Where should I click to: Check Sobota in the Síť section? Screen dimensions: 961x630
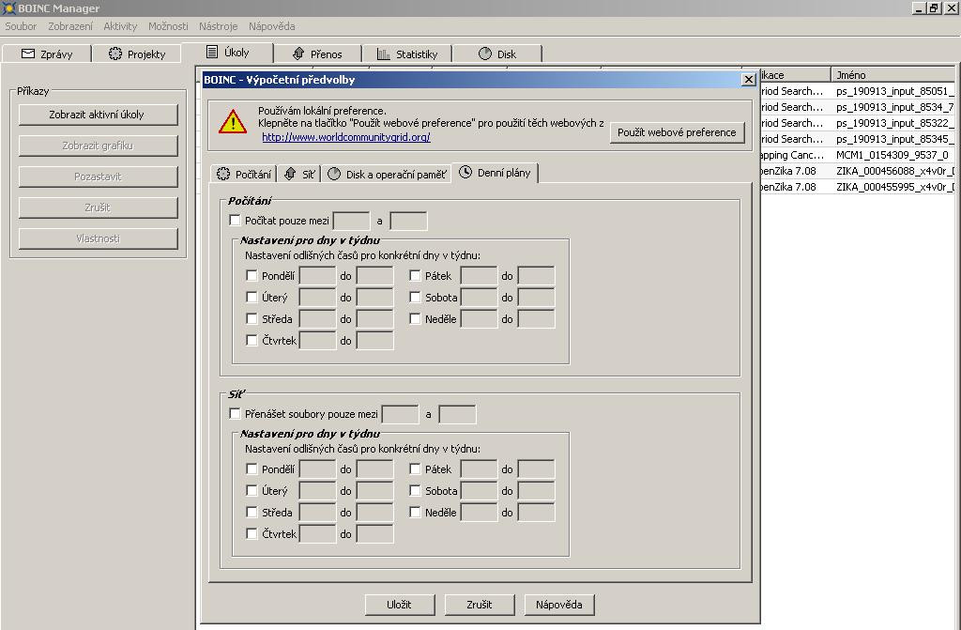[415, 490]
